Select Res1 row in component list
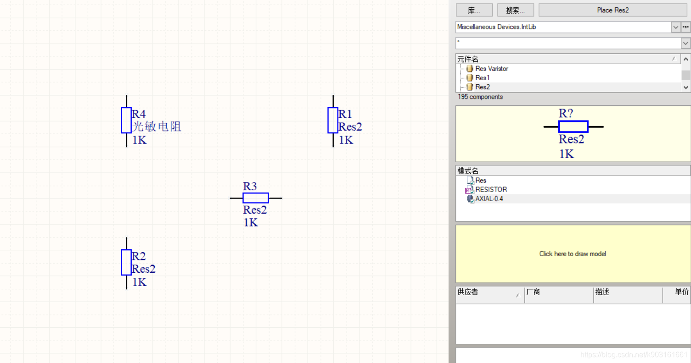Screen dimensions: 691x363 pyautogui.click(x=568, y=78)
